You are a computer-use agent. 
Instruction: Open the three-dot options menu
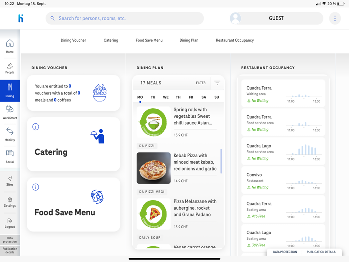tap(335, 18)
